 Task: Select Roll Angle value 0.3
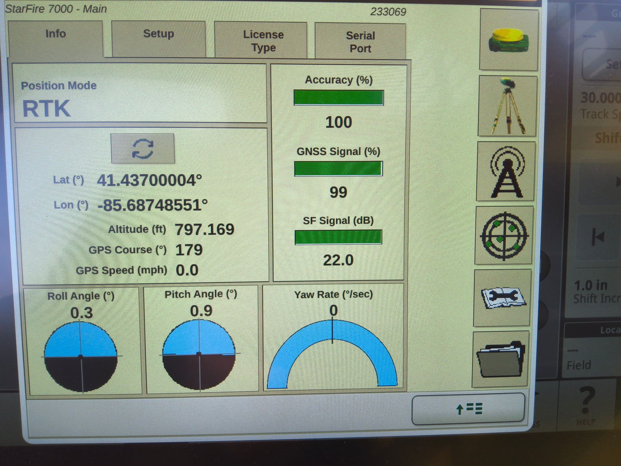click(82, 313)
